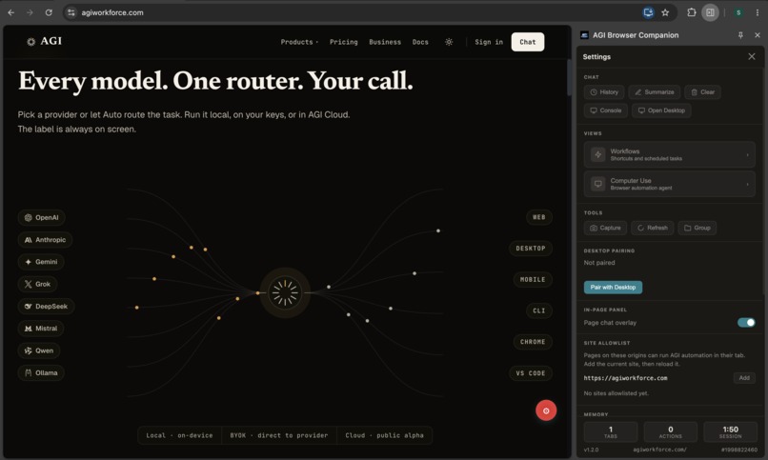Click the AGI logo in site header
768x460 pixels.
pos(44,42)
